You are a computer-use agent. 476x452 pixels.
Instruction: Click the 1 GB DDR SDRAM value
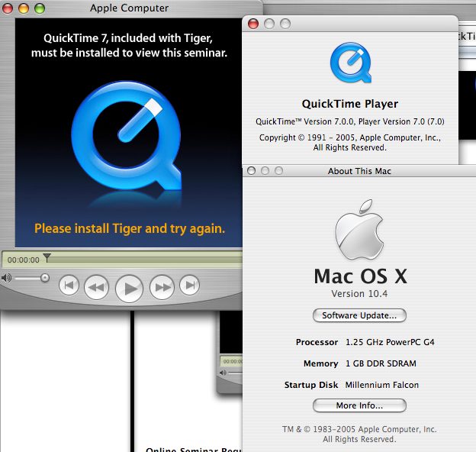click(x=381, y=363)
